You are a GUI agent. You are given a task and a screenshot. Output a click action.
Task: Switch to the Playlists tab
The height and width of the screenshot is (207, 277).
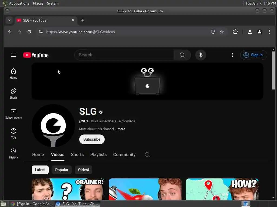[98, 154]
